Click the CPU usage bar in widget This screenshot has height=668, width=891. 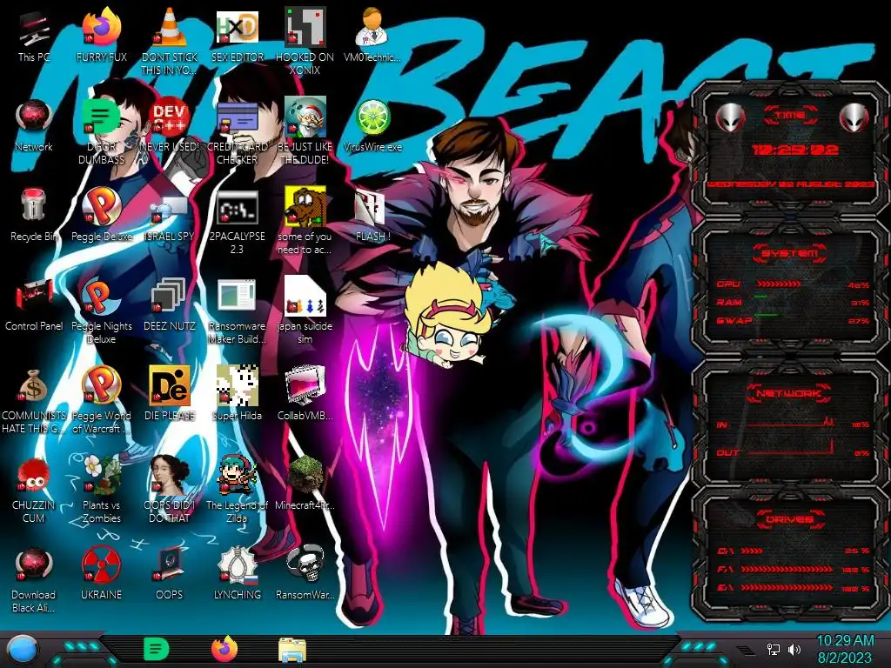point(778,284)
